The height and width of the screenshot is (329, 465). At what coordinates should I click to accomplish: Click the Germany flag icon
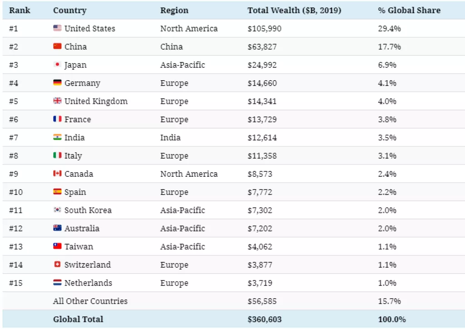(x=57, y=83)
